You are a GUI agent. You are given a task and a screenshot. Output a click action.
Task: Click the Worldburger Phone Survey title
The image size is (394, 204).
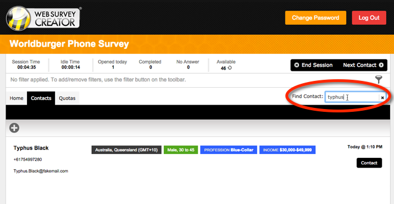pyautogui.click(x=69, y=44)
